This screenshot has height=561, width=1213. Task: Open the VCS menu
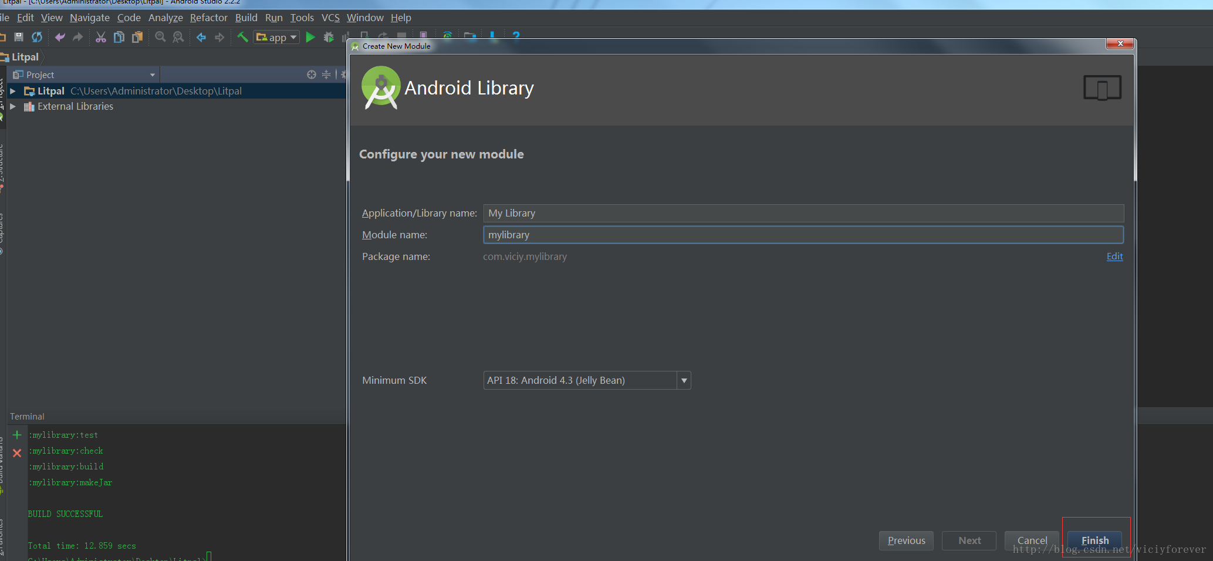click(x=330, y=18)
